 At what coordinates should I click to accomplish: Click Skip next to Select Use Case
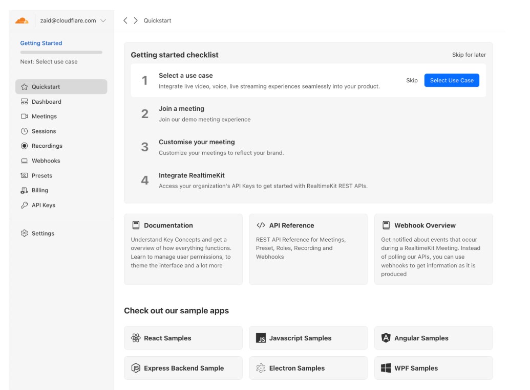(x=412, y=81)
